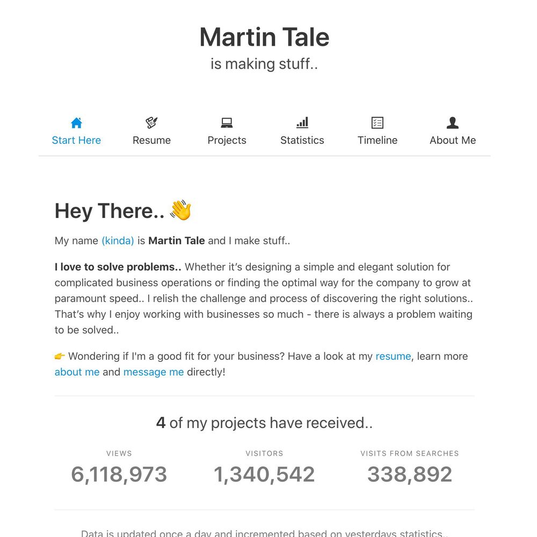Open the Timeline tab label
The image size is (537, 537).
tap(378, 140)
